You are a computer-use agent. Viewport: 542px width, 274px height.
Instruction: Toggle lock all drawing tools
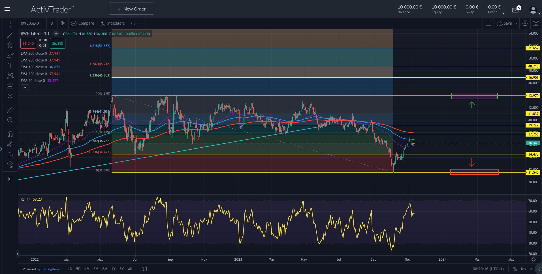tap(10, 154)
